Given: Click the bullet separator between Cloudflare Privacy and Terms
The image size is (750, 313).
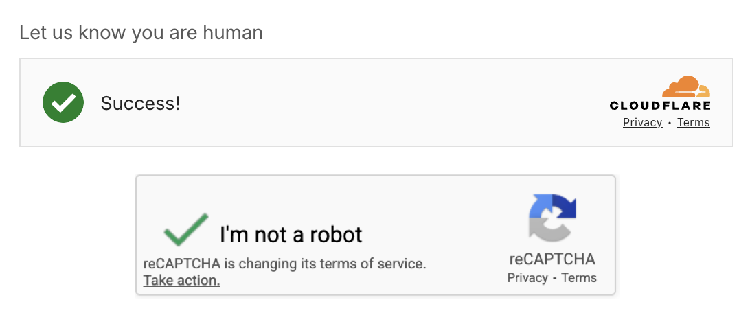Looking at the screenshot, I should [x=670, y=124].
